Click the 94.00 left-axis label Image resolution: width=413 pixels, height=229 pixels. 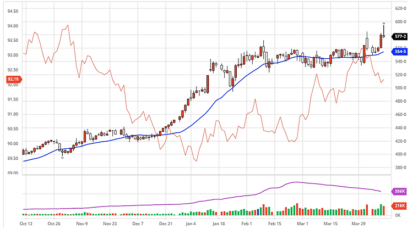[x=13, y=26]
